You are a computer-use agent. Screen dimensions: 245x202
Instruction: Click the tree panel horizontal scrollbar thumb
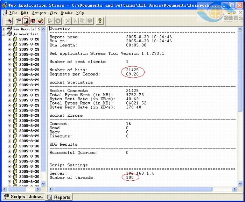pos(17,189)
